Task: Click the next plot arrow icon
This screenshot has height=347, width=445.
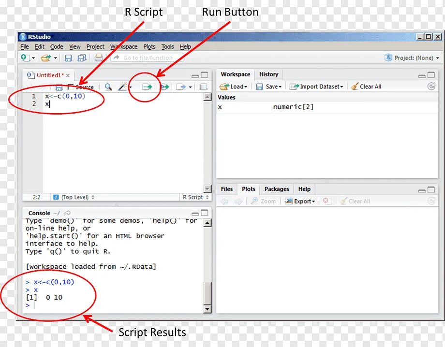Action: pyautogui.click(x=238, y=201)
